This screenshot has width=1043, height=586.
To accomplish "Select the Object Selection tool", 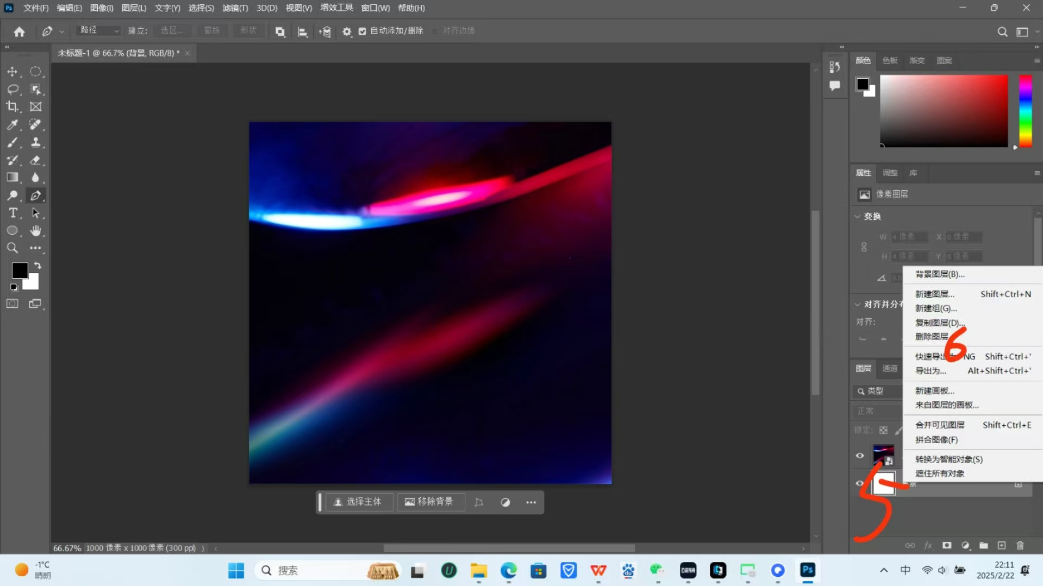I will (x=35, y=89).
